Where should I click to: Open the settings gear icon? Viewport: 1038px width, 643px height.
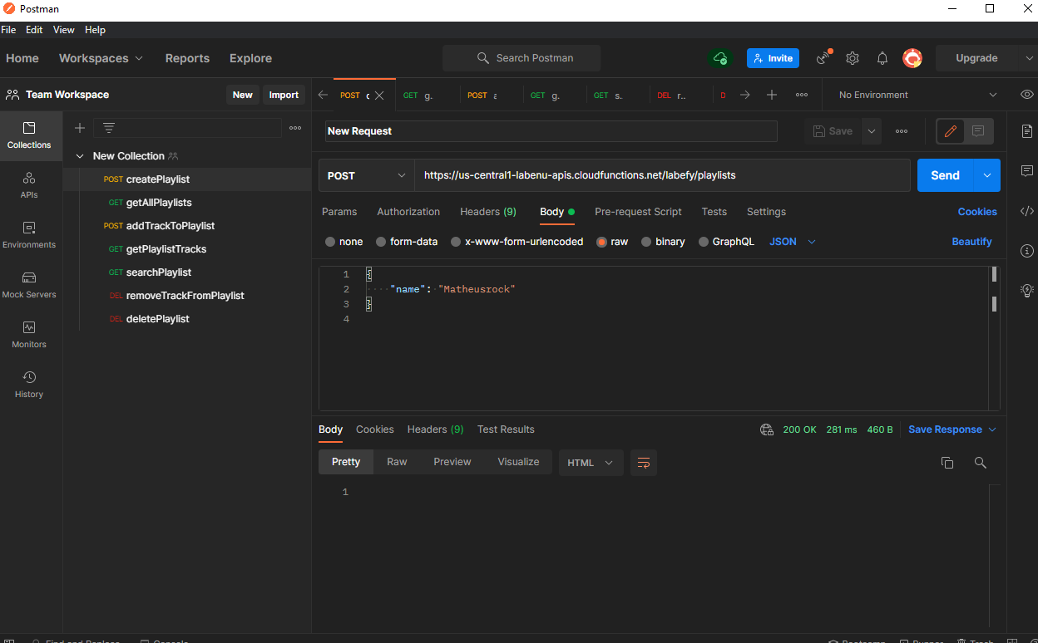(853, 58)
